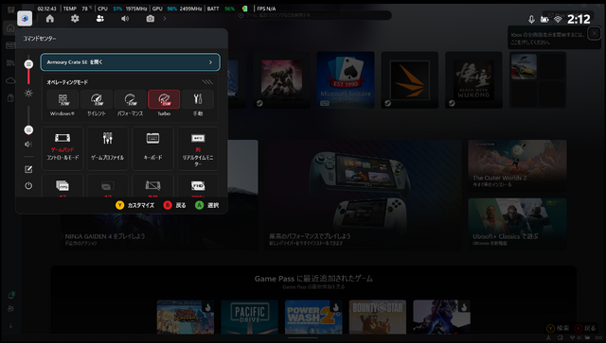606x343 pixels.
Task: Mute via speaker icon in Command Center
Action: [x=28, y=144]
